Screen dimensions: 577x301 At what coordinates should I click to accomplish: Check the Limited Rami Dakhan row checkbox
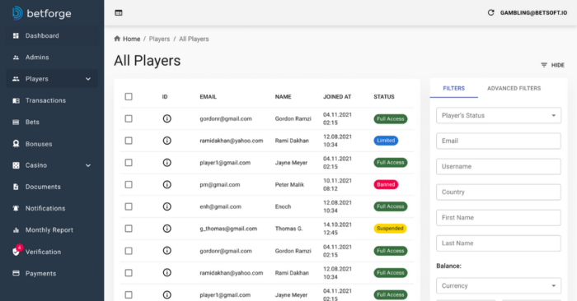point(129,141)
